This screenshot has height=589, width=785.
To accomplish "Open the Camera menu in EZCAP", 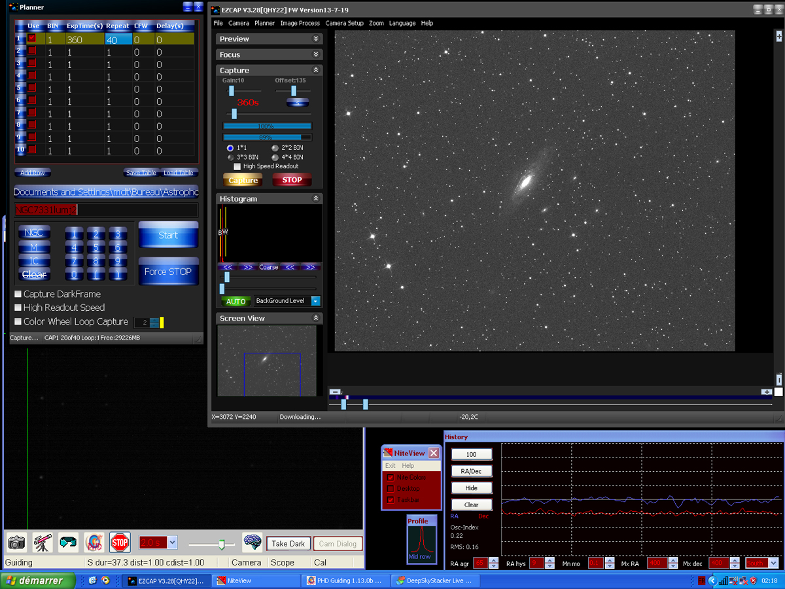I will pyautogui.click(x=239, y=23).
